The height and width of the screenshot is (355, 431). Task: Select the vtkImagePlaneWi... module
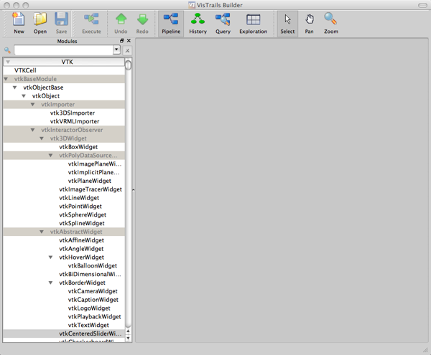(95, 164)
